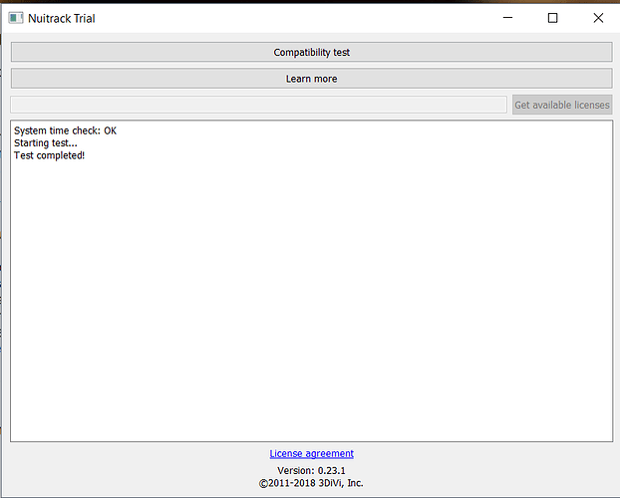Click the Get available licenses button
The height and width of the screenshot is (498, 620).
click(x=562, y=105)
